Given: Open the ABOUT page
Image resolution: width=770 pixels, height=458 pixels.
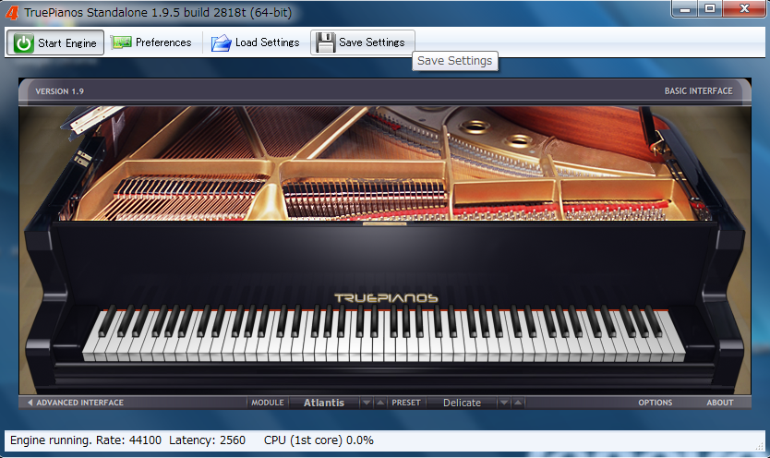Looking at the screenshot, I should (720, 403).
